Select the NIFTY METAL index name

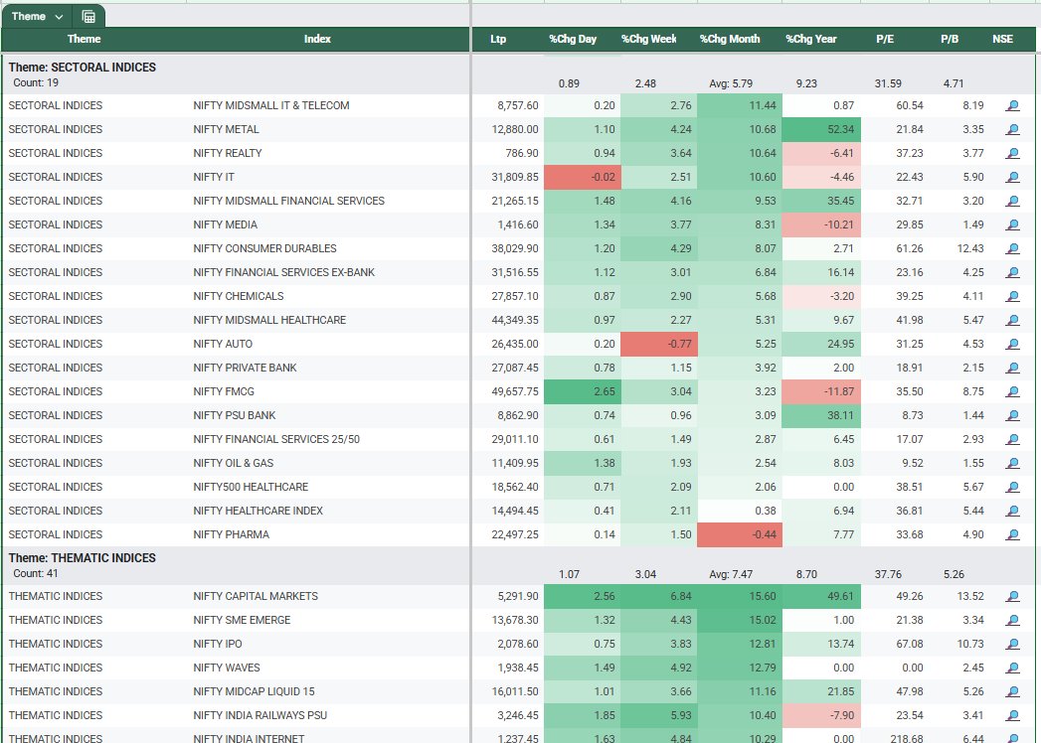(227, 129)
